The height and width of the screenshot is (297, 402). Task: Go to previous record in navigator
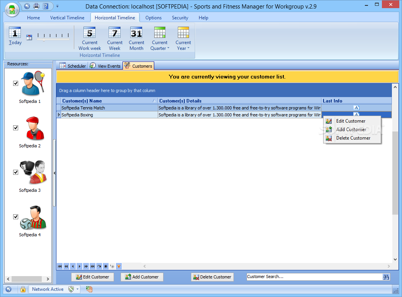point(73,266)
